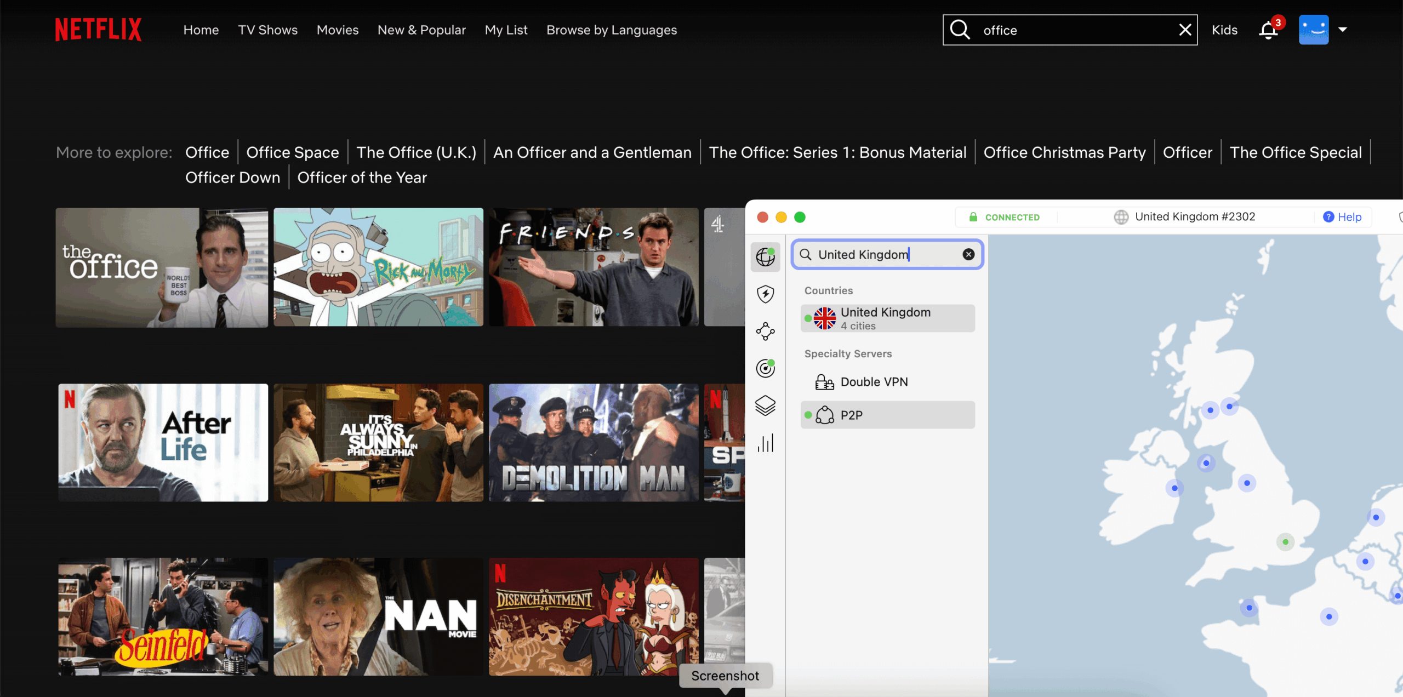Image resolution: width=1403 pixels, height=697 pixels.
Task: Click the '4 cities' text under United Kingdom
Action: pyautogui.click(x=858, y=326)
